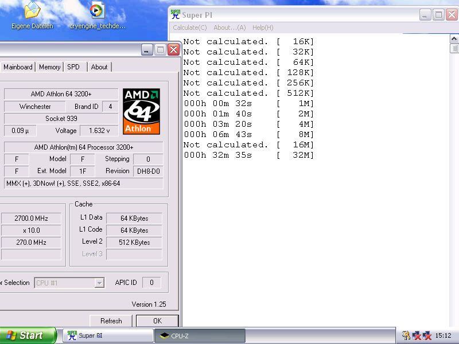This screenshot has height=344, width=459.
Task: Open the Windows Start menu
Action: pos(28,335)
